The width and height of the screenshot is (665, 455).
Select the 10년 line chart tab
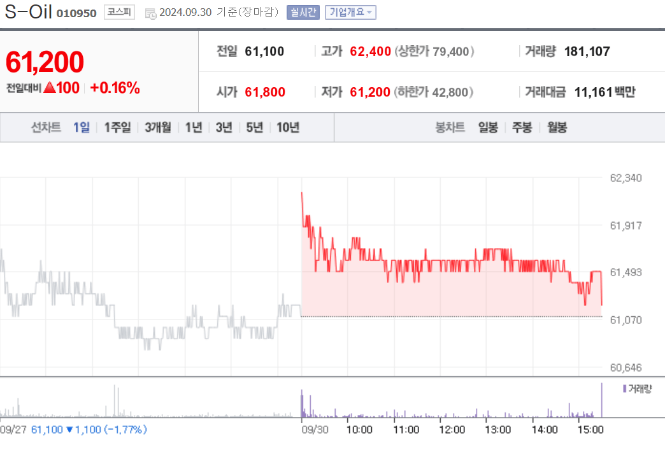(288, 127)
